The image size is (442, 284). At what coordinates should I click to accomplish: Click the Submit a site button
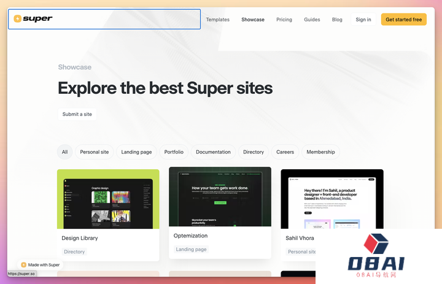click(x=77, y=114)
